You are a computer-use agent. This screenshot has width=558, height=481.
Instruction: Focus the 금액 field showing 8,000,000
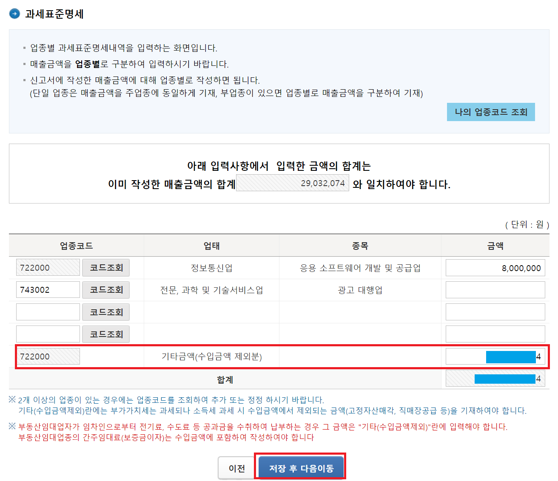[x=495, y=268]
